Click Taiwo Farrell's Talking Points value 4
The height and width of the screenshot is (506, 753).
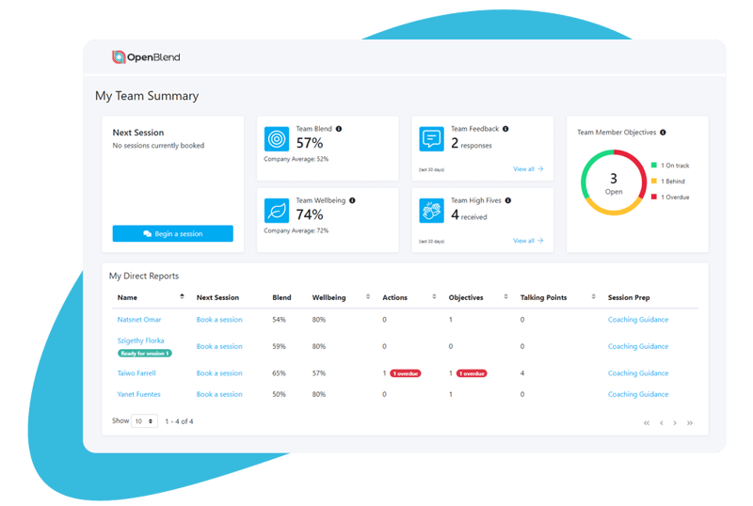522,373
